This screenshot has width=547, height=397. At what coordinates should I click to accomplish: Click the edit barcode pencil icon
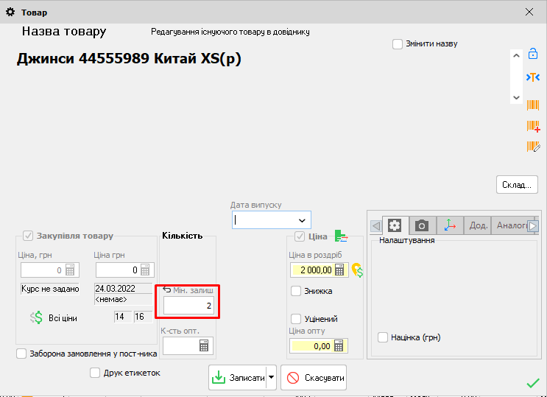point(533,147)
